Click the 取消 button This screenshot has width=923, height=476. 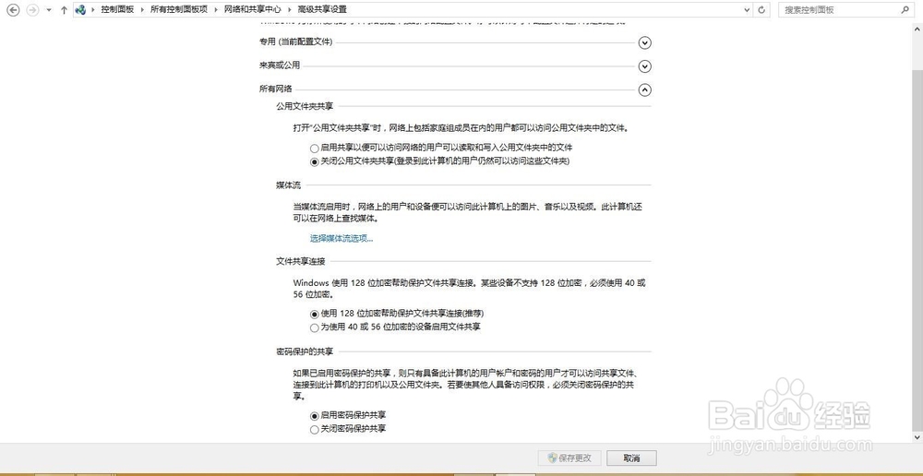tap(631, 458)
